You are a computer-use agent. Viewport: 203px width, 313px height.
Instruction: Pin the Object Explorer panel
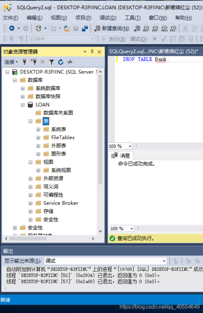coord(92,52)
